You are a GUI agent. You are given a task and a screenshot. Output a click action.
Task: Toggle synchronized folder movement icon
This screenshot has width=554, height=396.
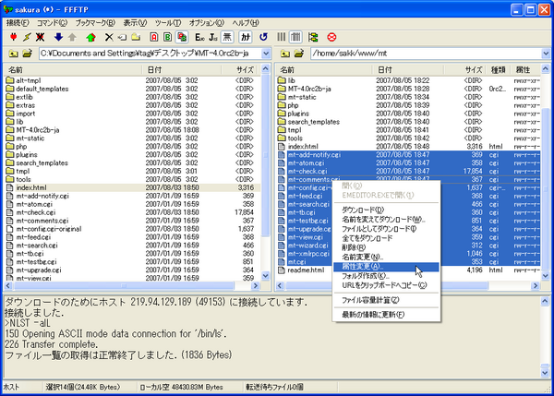[x=313, y=37]
